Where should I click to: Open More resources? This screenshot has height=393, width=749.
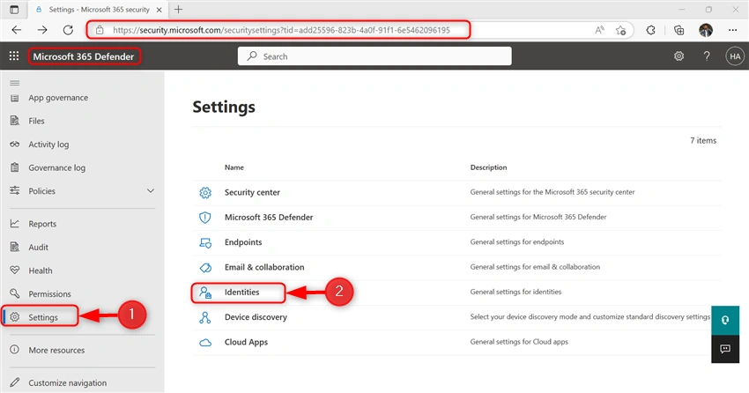[56, 350]
